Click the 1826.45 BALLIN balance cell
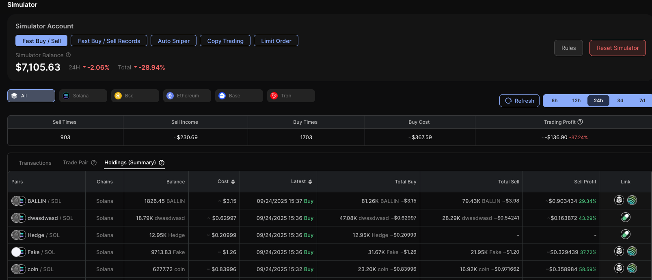 164,201
